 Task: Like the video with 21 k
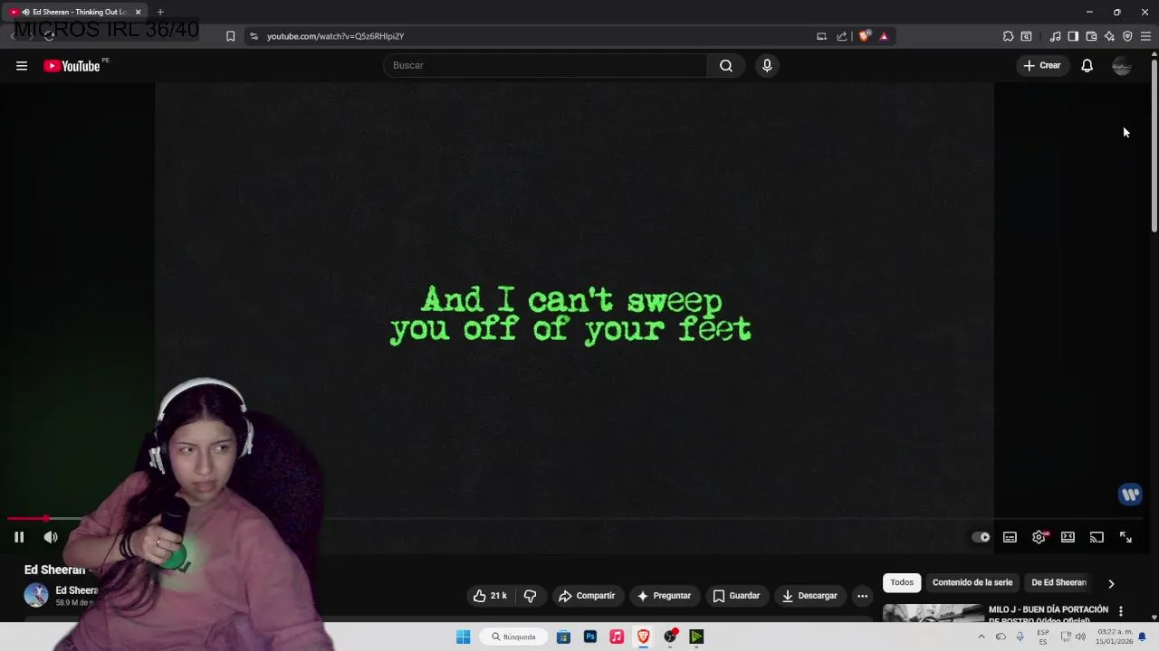pyautogui.click(x=490, y=596)
